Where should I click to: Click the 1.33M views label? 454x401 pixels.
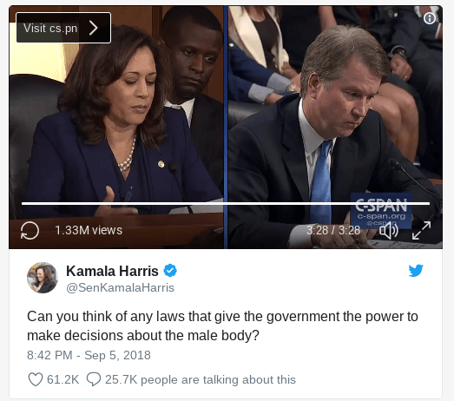[89, 231]
